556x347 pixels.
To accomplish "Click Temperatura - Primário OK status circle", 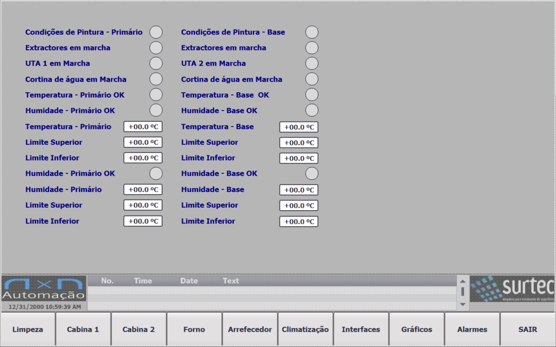I will click(x=156, y=95).
